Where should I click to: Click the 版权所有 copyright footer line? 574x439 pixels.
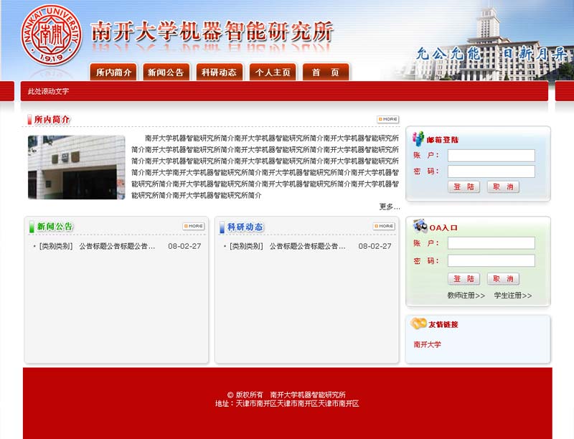(286, 395)
